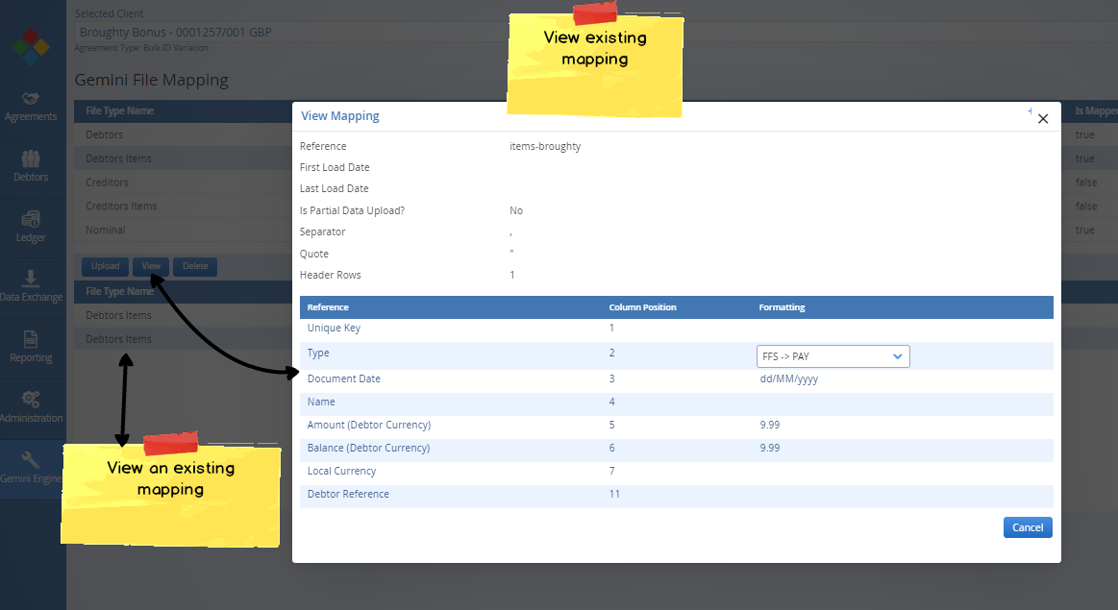This screenshot has height=610, width=1118.
Task: Click the Is Partial Data Upload label
Action: 352,211
